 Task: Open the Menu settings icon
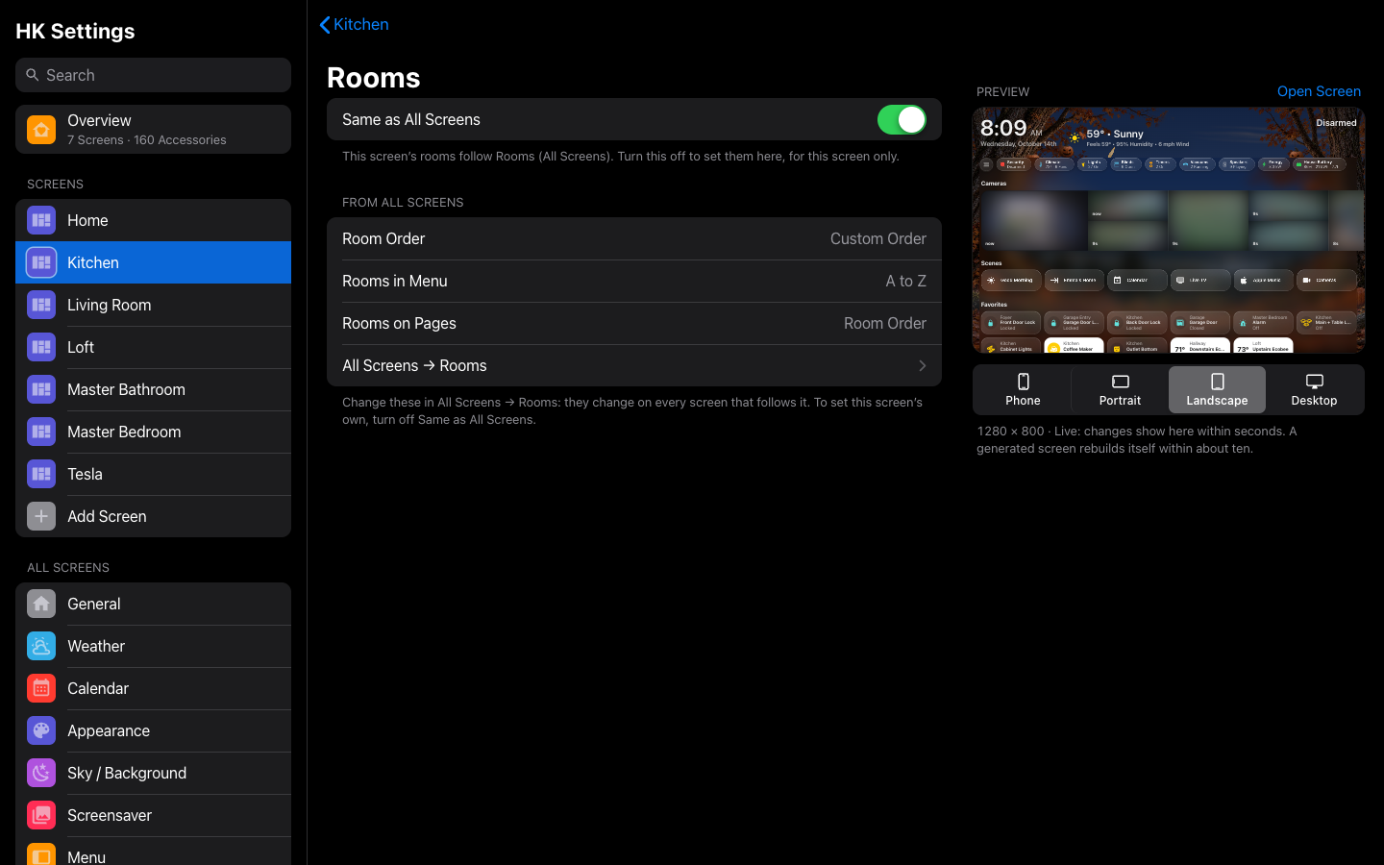point(41,854)
